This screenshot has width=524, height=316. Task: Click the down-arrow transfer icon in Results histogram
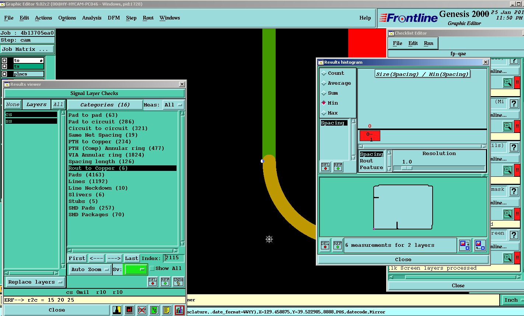tap(465, 245)
